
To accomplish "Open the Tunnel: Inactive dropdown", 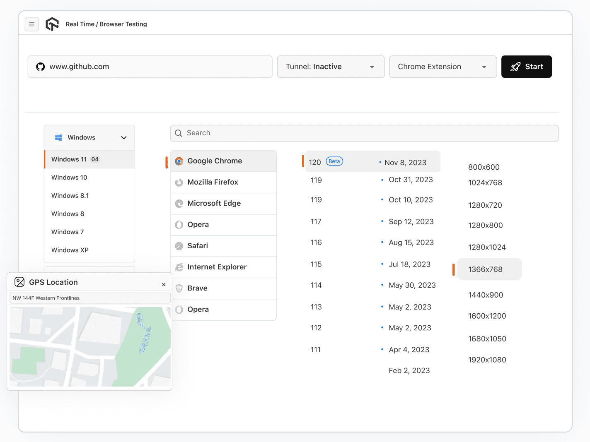I will click(x=331, y=67).
